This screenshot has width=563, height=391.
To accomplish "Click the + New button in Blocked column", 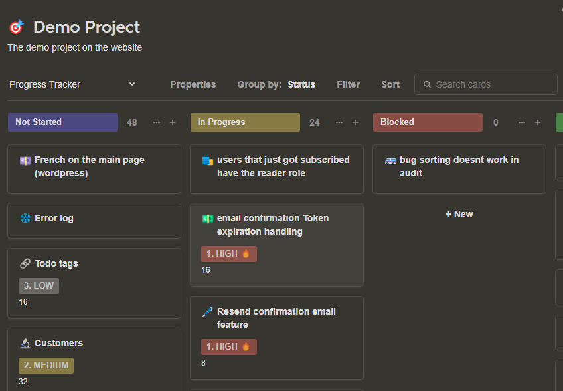I will (459, 214).
